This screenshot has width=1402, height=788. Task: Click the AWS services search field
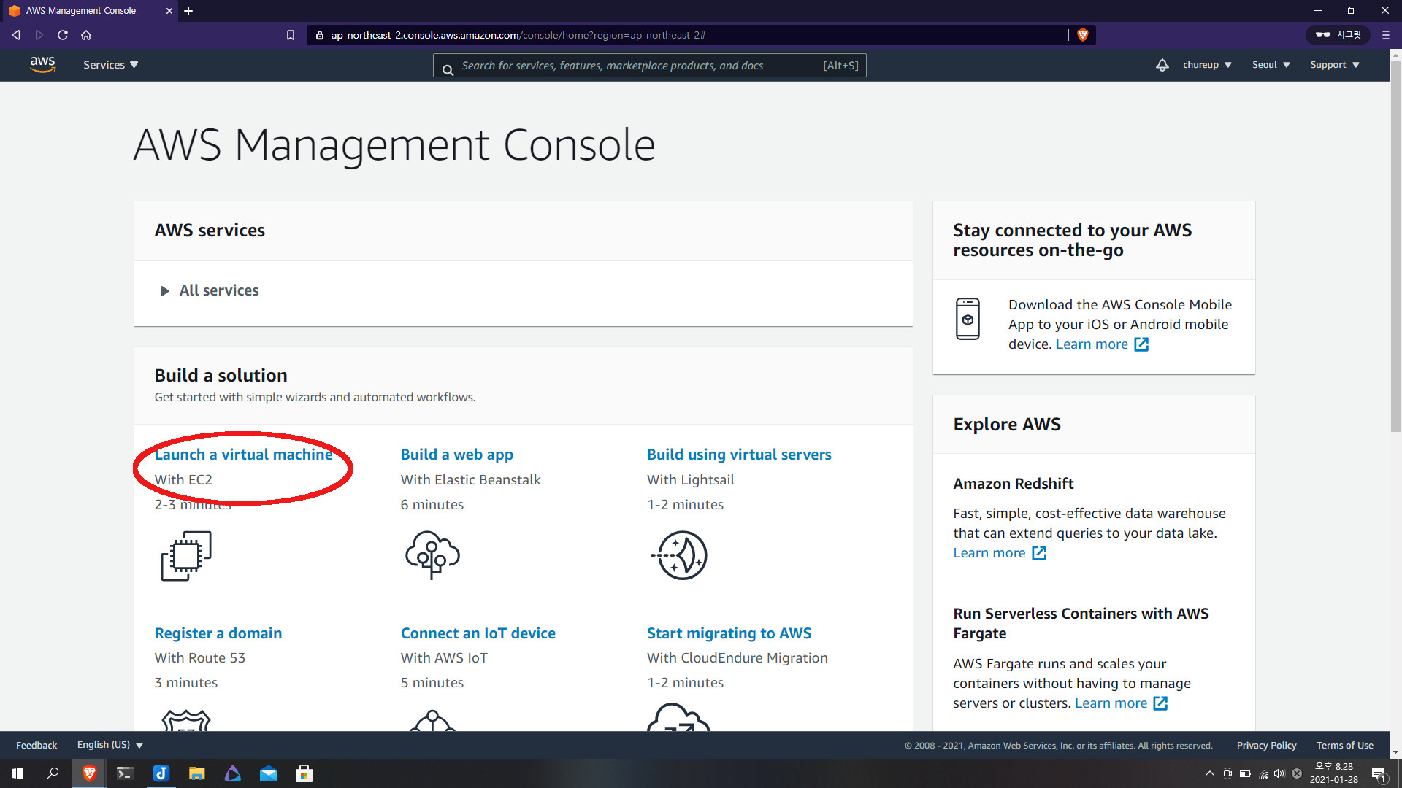click(x=639, y=66)
